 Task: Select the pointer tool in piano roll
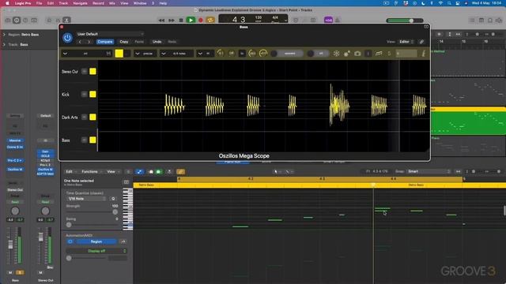point(277,172)
